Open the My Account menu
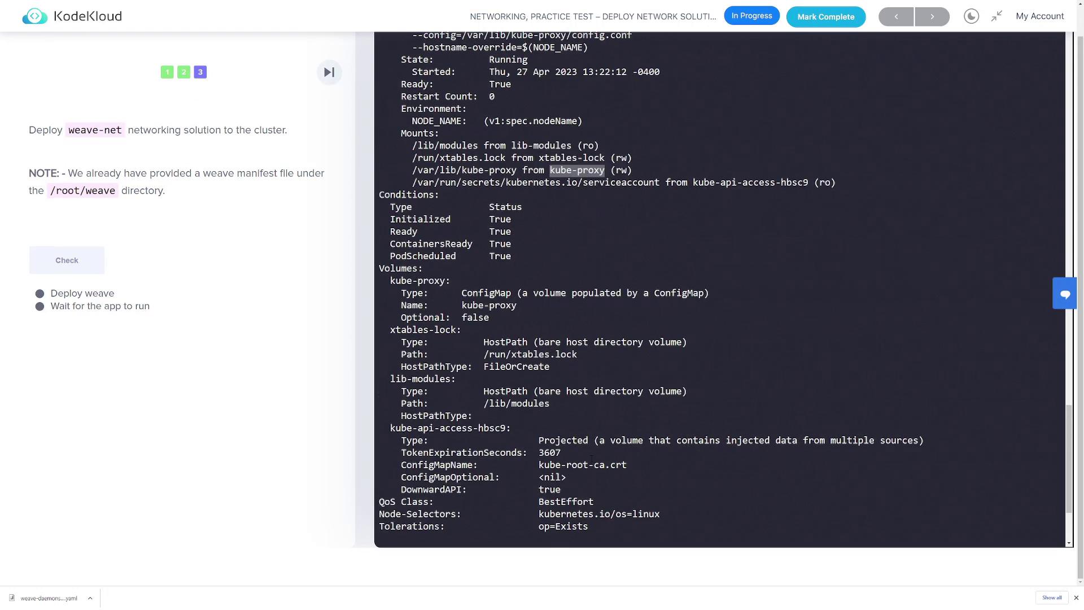1084x610 pixels. click(1039, 16)
